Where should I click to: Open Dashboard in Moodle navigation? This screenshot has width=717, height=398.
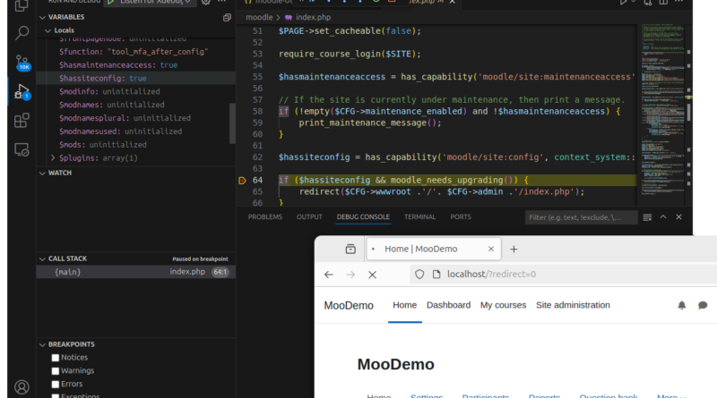(x=448, y=305)
